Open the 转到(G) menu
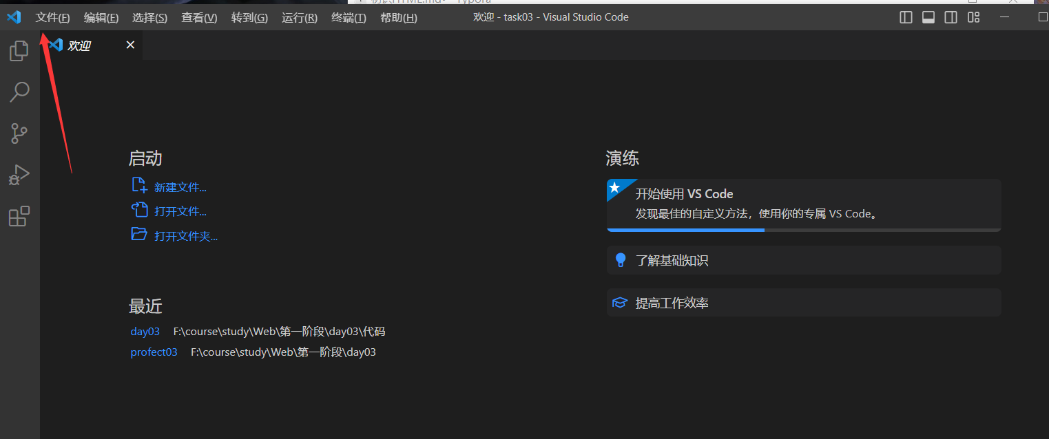 click(x=249, y=17)
